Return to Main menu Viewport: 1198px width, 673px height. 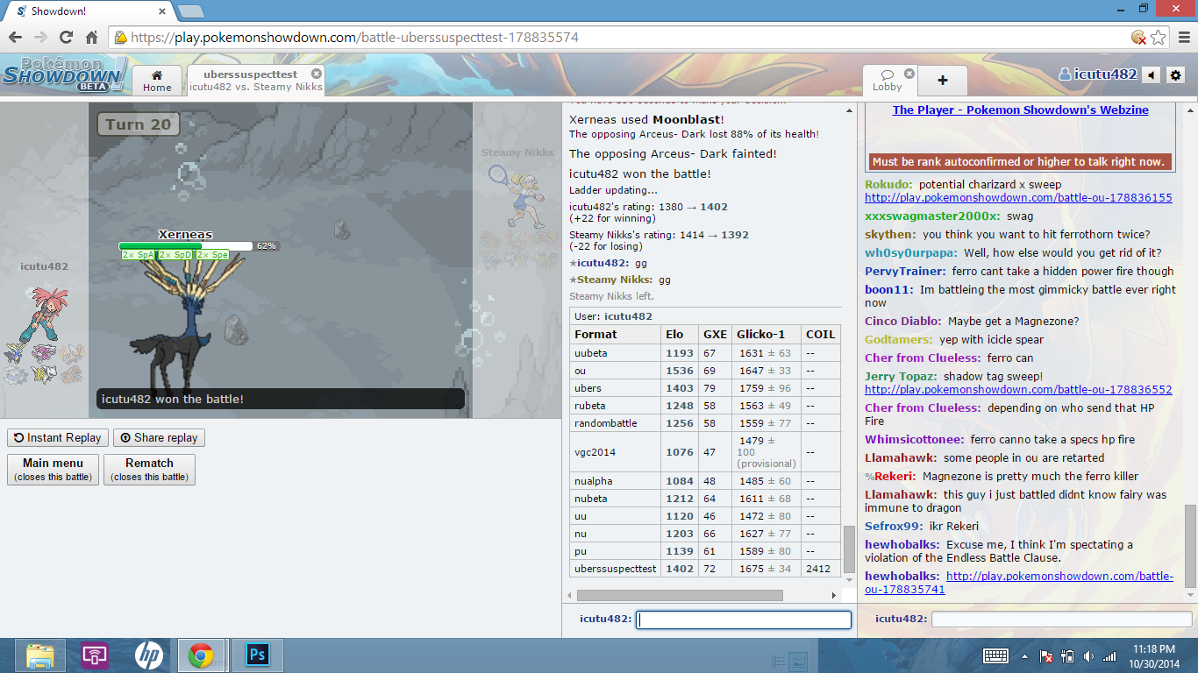tap(53, 469)
